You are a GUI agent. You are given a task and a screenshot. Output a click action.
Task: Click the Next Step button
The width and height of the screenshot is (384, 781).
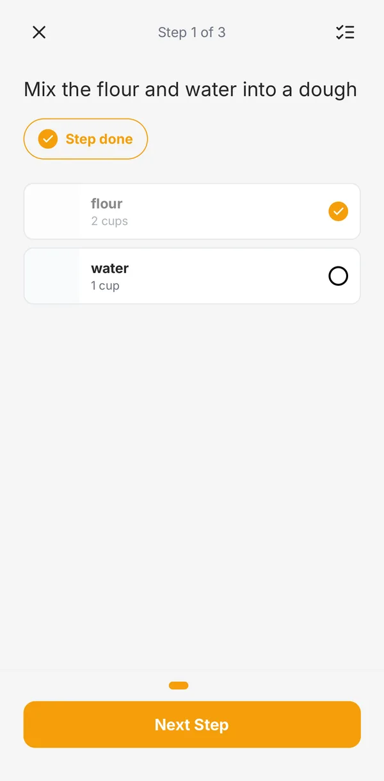click(192, 725)
